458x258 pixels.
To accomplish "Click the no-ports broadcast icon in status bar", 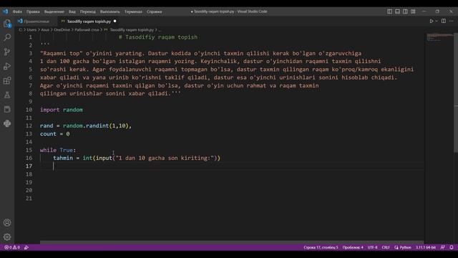I will [26, 247].
